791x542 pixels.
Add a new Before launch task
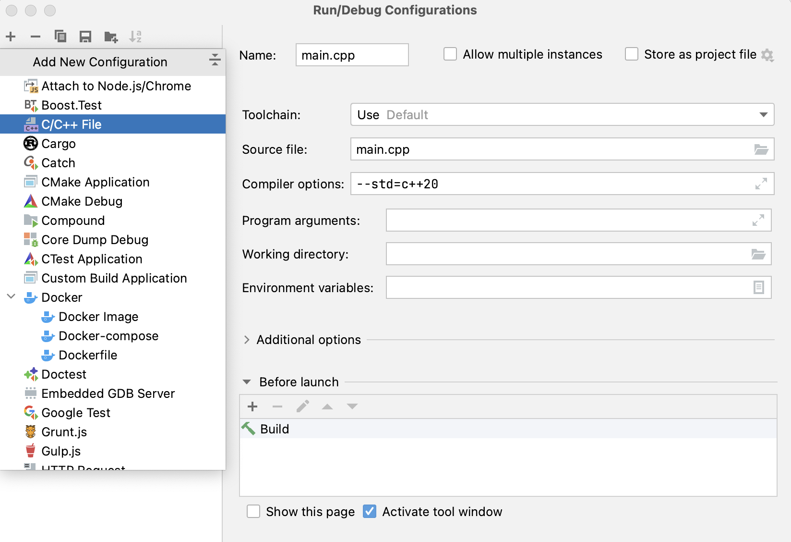tap(252, 407)
